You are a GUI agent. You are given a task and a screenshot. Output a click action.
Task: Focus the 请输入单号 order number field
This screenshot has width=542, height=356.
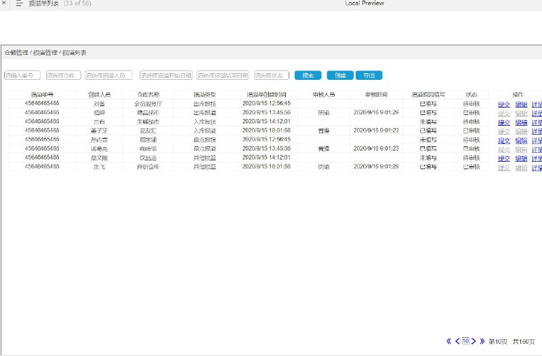[x=22, y=75]
